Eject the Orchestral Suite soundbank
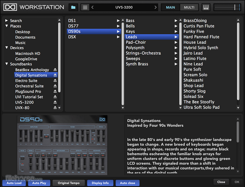The height and width of the screenshot is (187, 245). click(55, 86)
